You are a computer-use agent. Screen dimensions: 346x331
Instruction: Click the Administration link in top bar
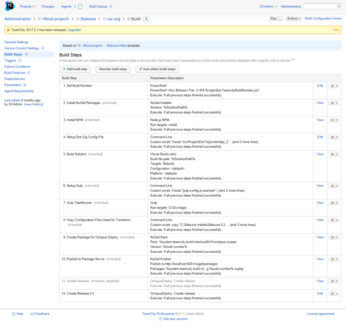(291, 7)
